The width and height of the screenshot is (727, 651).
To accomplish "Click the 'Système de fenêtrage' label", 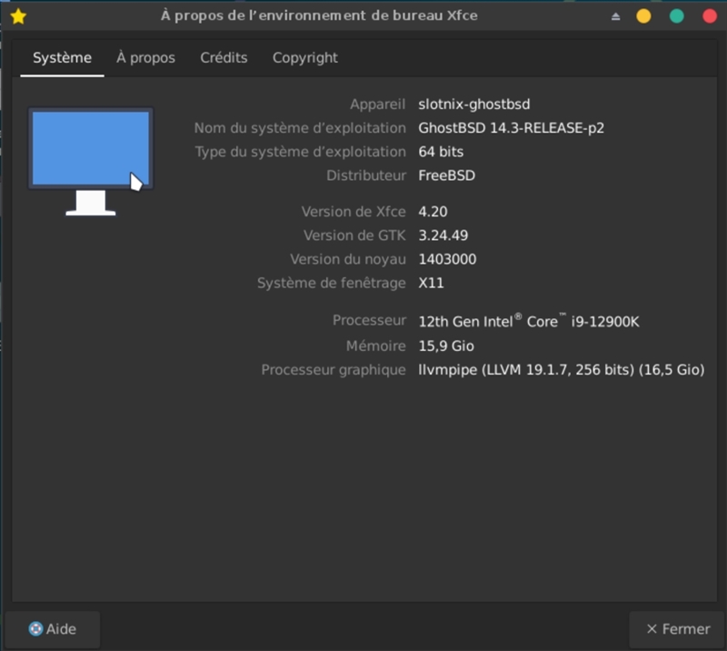I will (331, 283).
